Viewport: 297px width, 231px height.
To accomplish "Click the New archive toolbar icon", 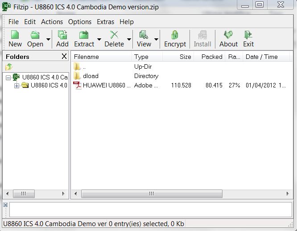I will [15, 35].
